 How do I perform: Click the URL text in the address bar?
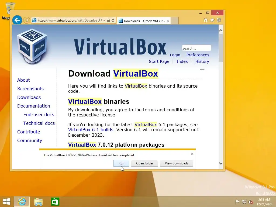pyautogui.click(x=67, y=20)
